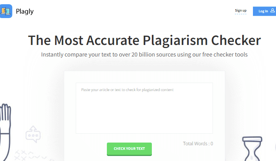
Task: Click the X marks decoration pattern
Action: [x=21, y=155]
